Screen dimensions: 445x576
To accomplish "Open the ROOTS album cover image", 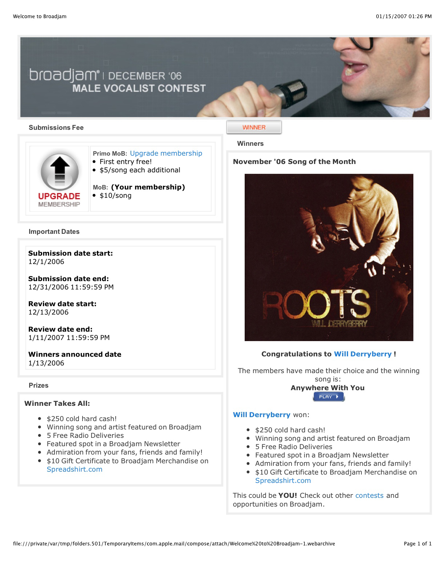I will point(329,257).
